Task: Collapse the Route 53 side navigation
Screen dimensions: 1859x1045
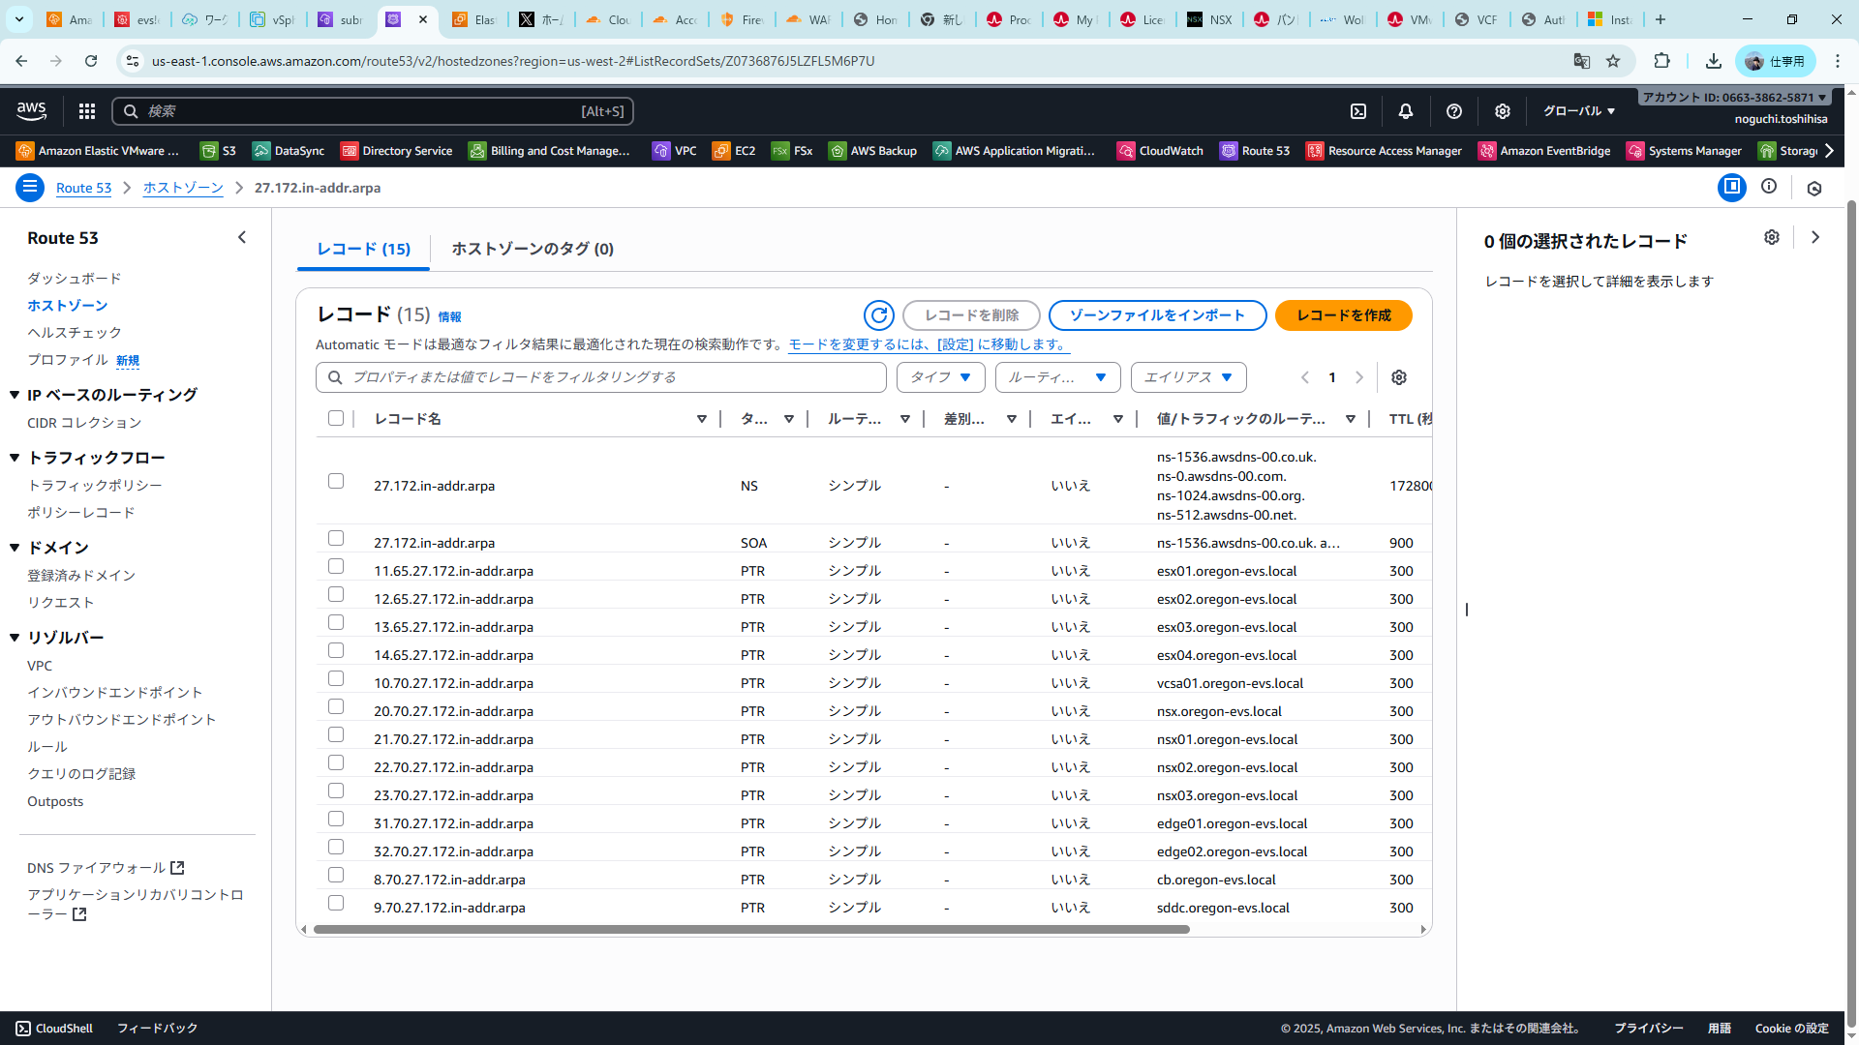Action: 242,237
